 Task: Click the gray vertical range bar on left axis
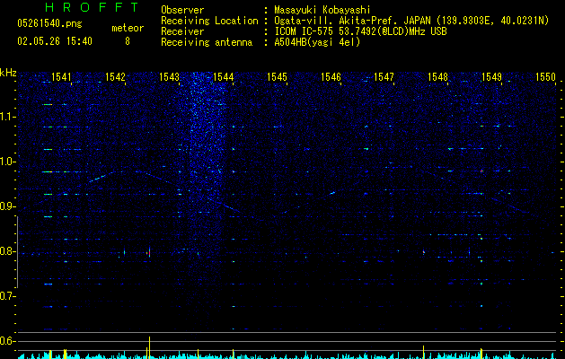(x=18, y=251)
